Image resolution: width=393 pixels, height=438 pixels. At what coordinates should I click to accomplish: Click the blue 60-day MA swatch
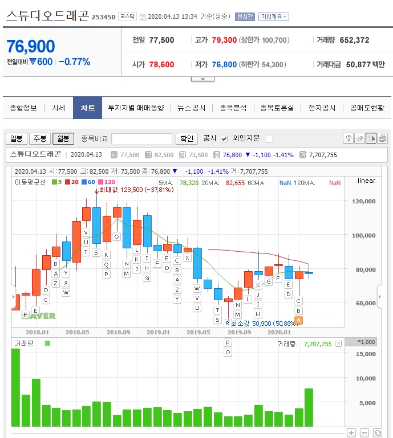click(x=84, y=182)
